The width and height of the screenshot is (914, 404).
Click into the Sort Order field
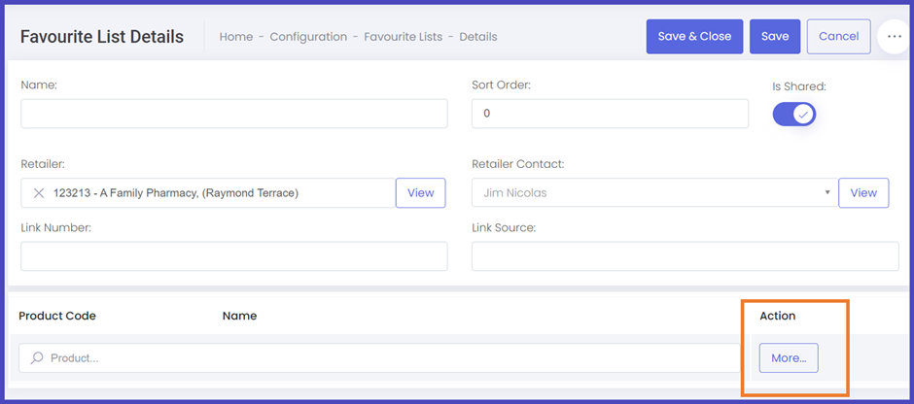[610, 114]
